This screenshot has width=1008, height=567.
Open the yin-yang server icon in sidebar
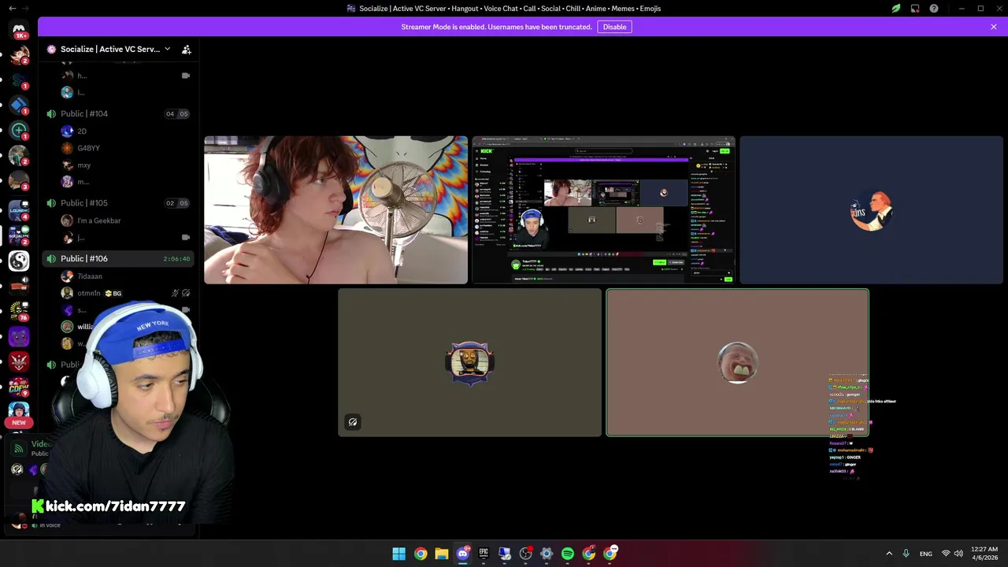(19, 260)
